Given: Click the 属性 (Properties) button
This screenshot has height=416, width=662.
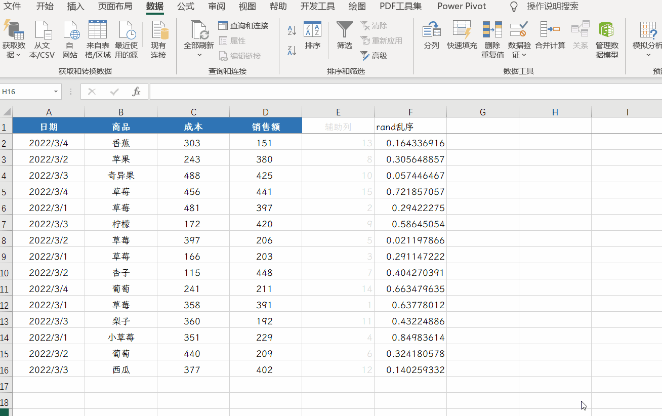Looking at the screenshot, I should [x=232, y=40].
